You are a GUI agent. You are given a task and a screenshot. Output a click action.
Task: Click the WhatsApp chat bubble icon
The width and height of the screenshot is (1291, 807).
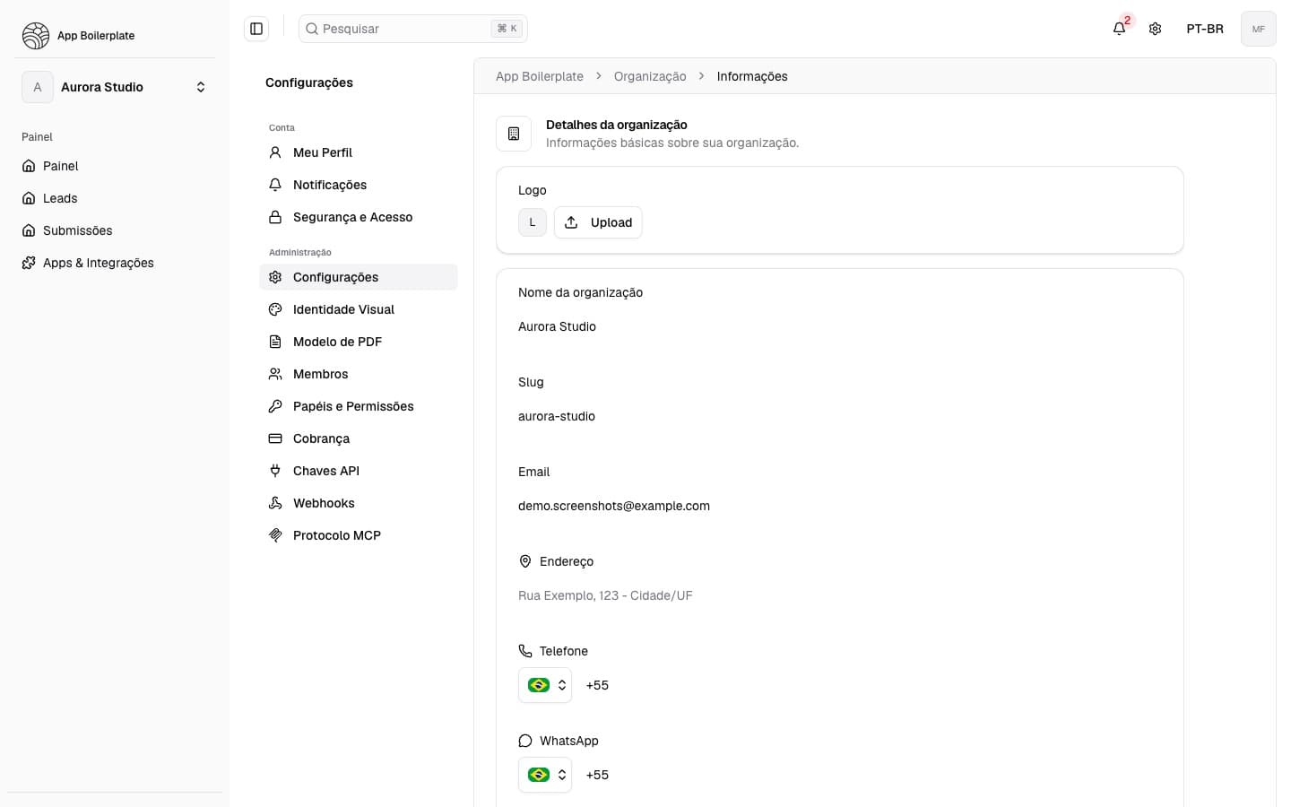(525, 741)
